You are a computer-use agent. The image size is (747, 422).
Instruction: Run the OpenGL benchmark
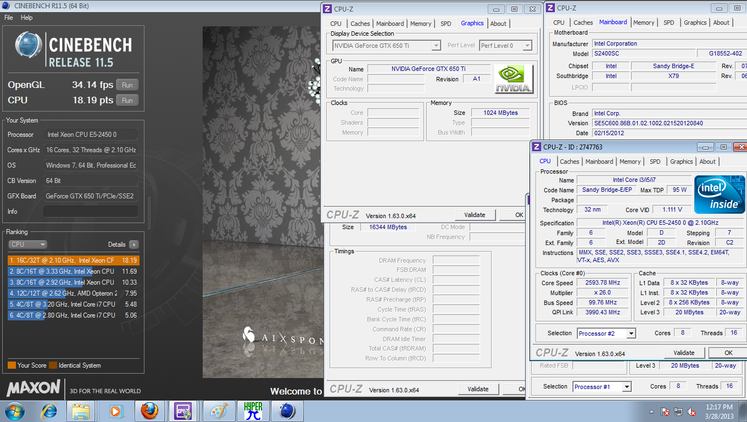127,85
